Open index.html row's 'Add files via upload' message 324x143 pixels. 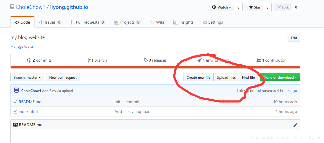click(133, 111)
